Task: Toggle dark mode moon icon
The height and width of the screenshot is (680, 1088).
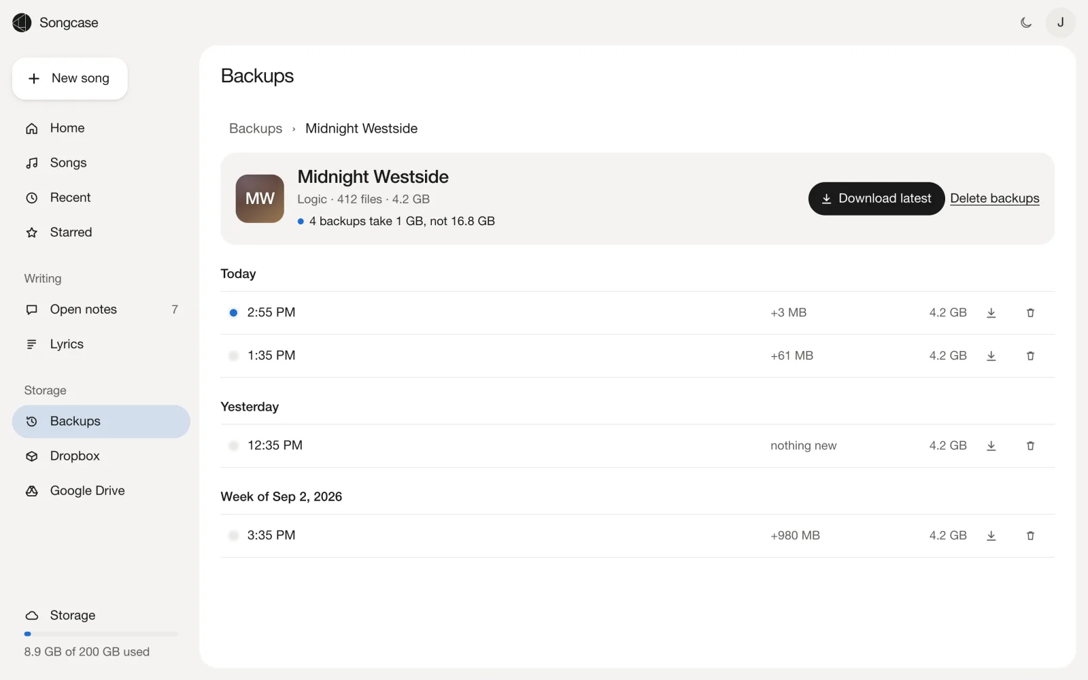Action: click(1026, 22)
